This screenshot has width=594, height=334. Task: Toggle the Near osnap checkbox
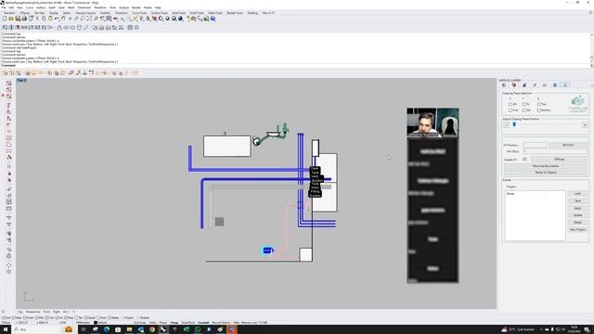pos(14,317)
